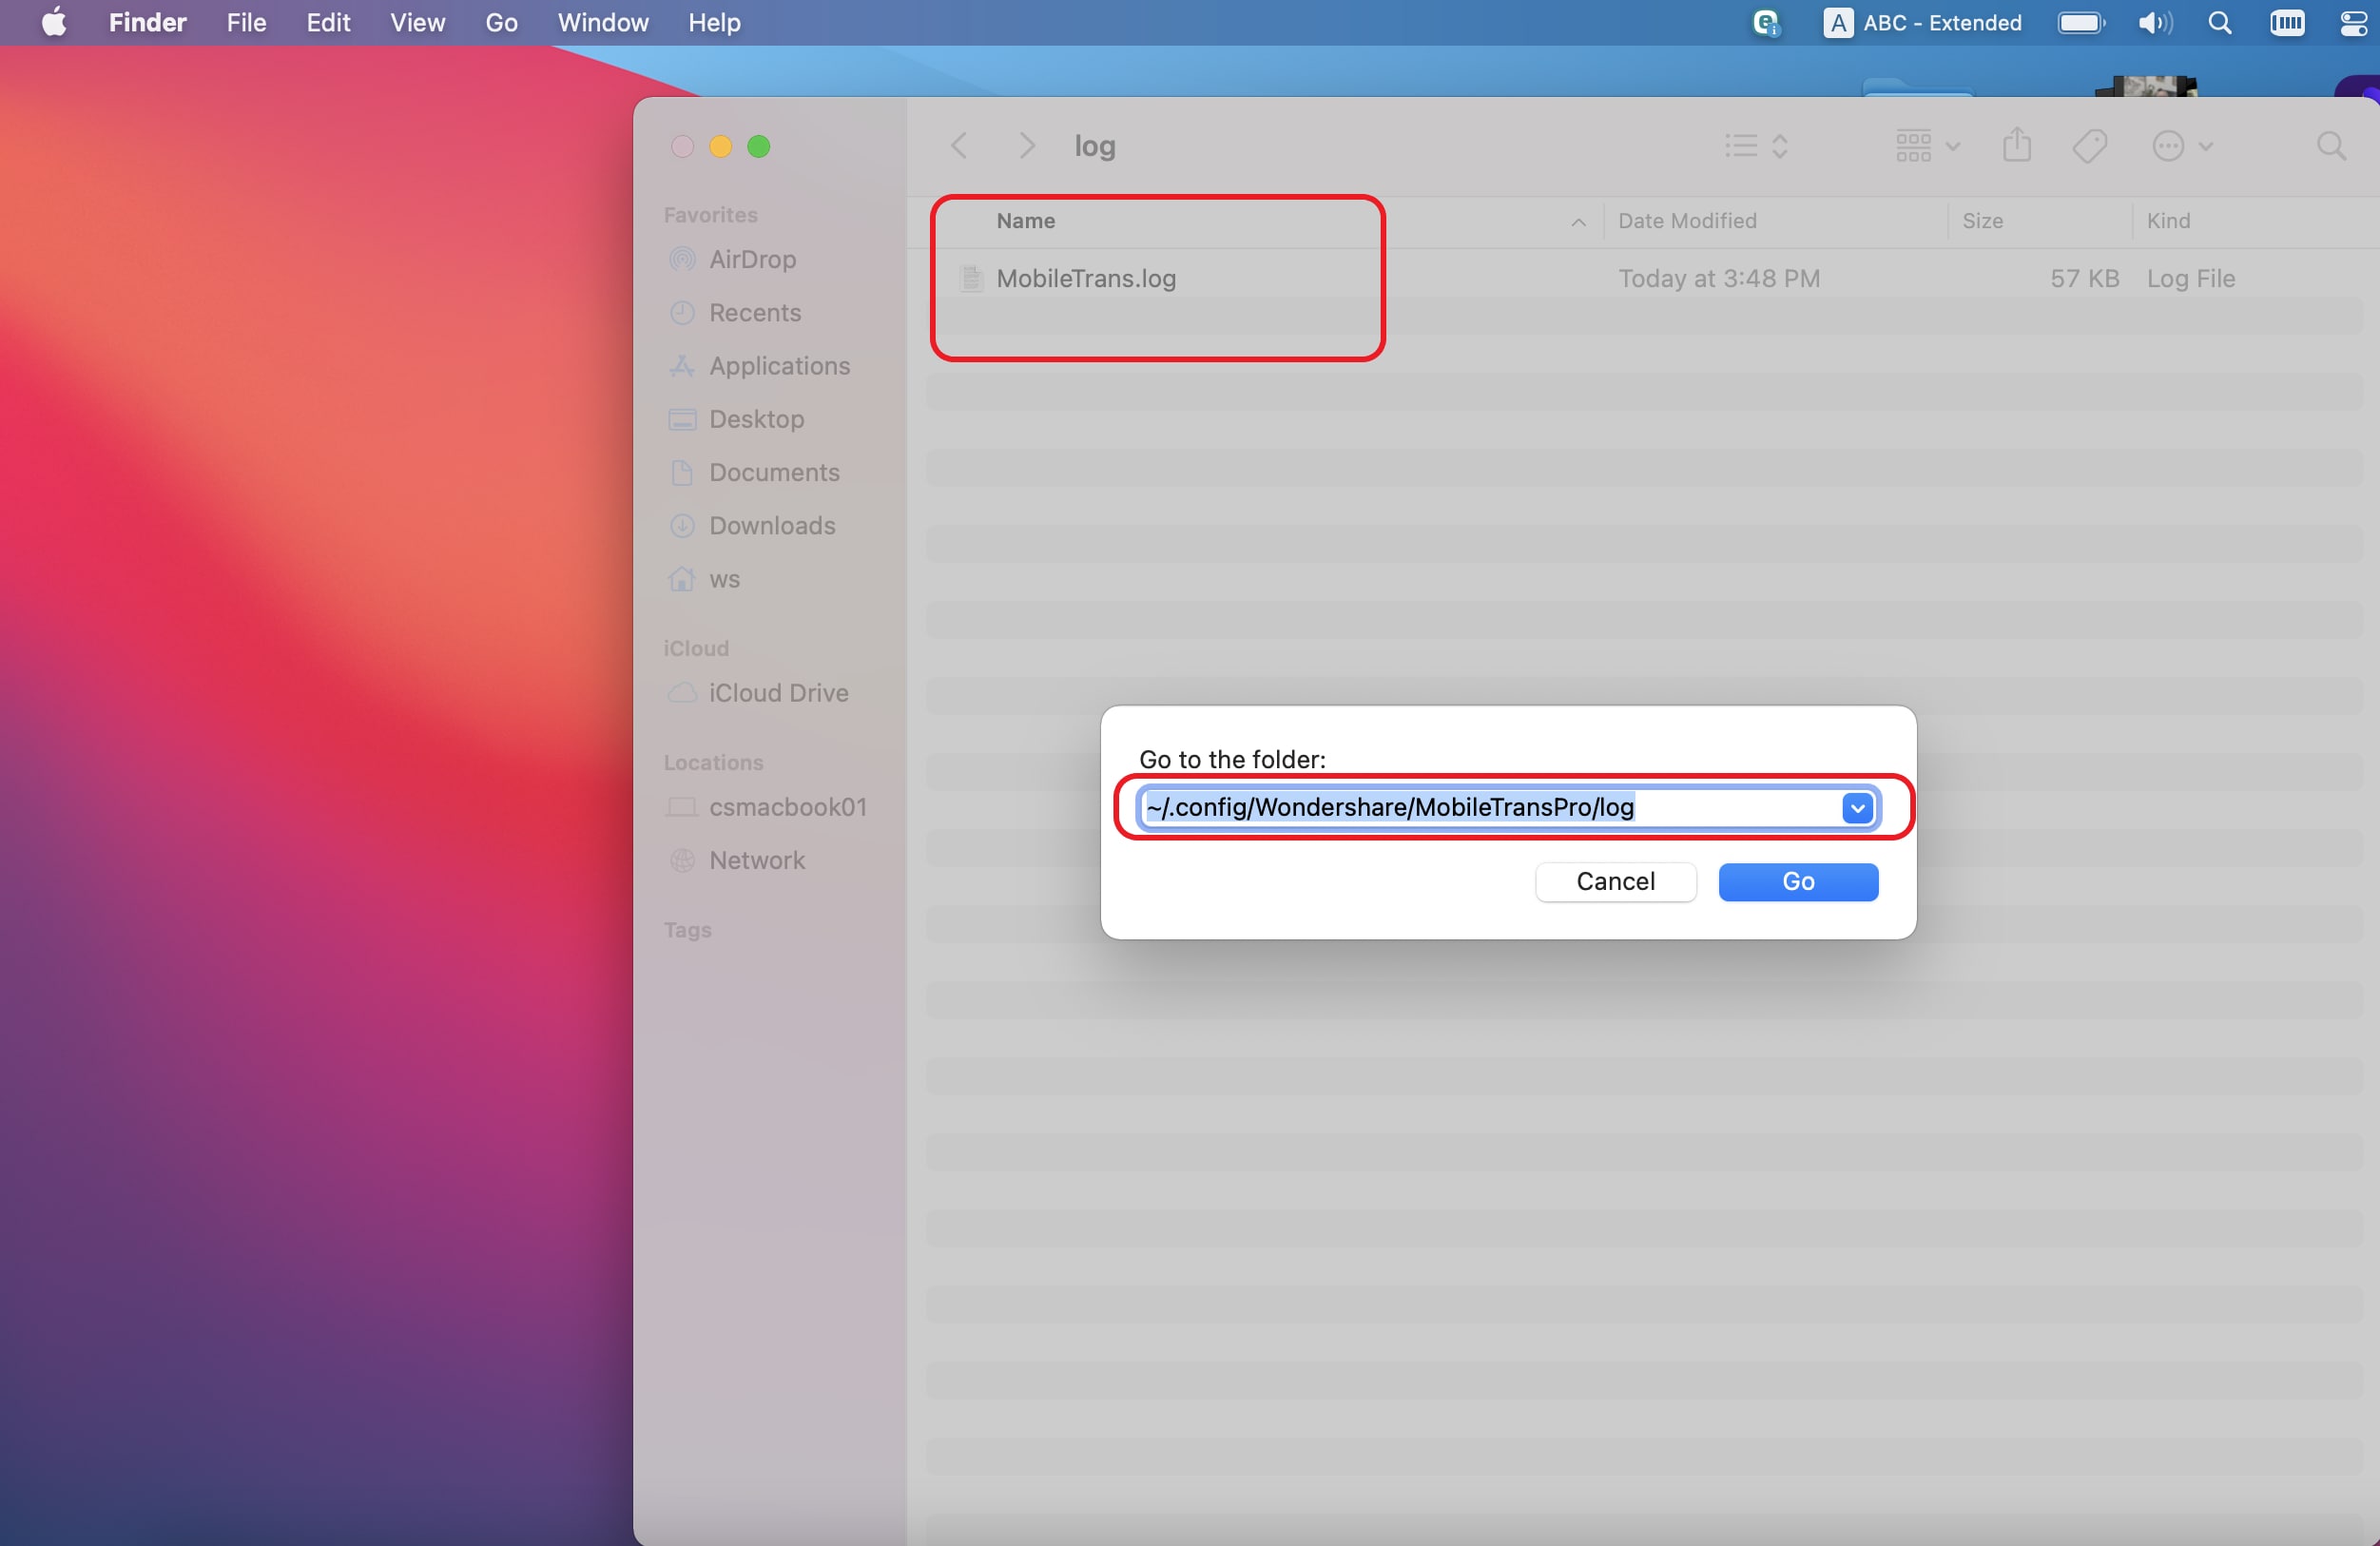Click the 57 KB size cell
This screenshot has height=1546, width=2380.
pyautogui.click(x=2084, y=278)
